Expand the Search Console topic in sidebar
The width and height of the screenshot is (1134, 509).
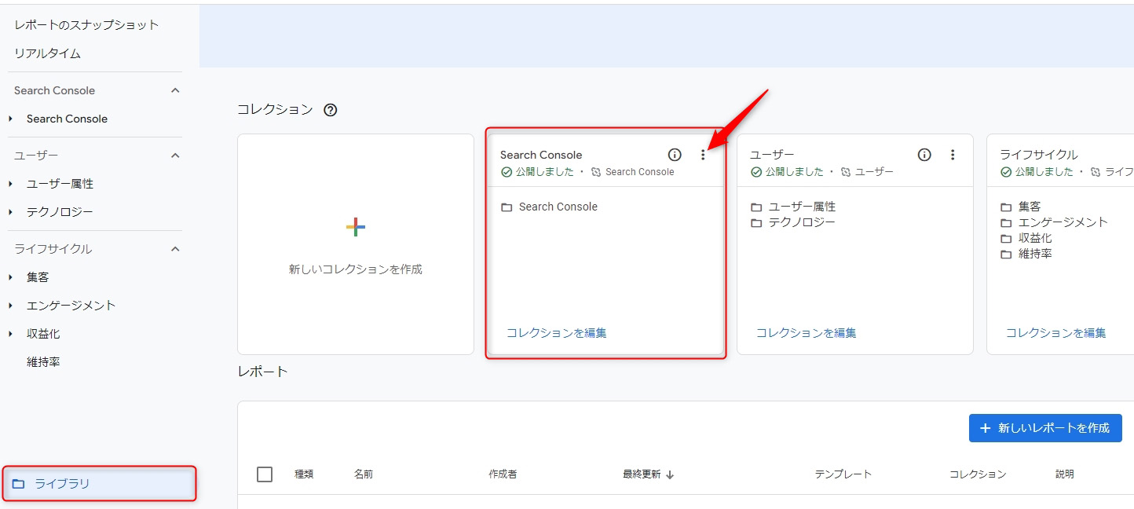click(11, 119)
